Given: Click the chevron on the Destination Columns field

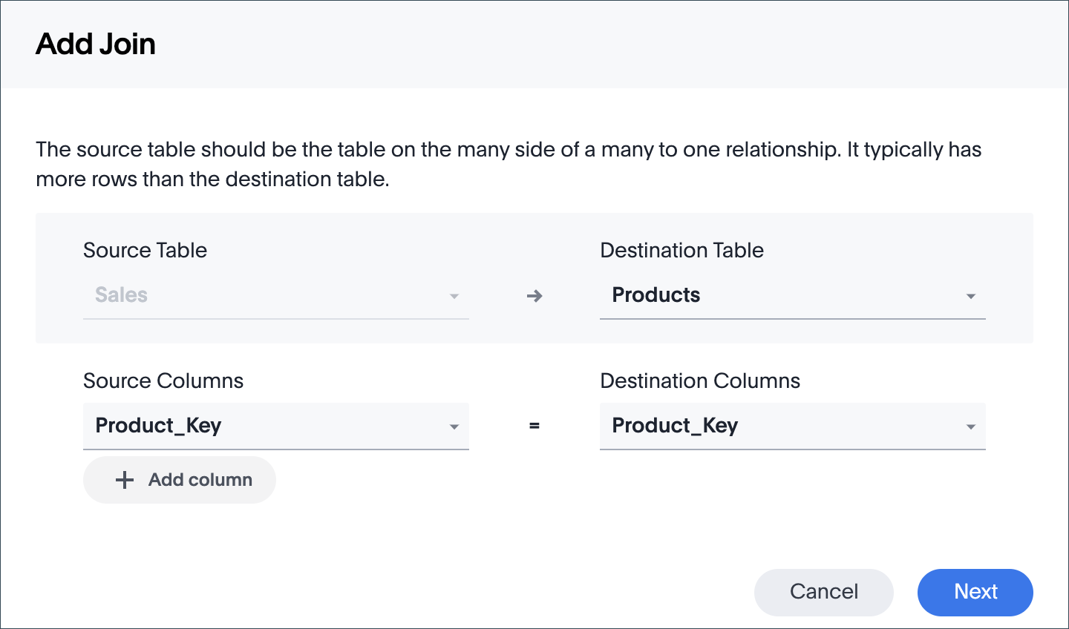Looking at the screenshot, I should click(x=970, y=427).
